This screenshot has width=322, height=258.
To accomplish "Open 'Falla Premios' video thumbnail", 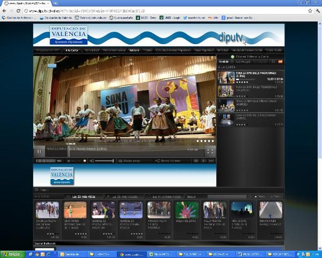I will 215,210.
